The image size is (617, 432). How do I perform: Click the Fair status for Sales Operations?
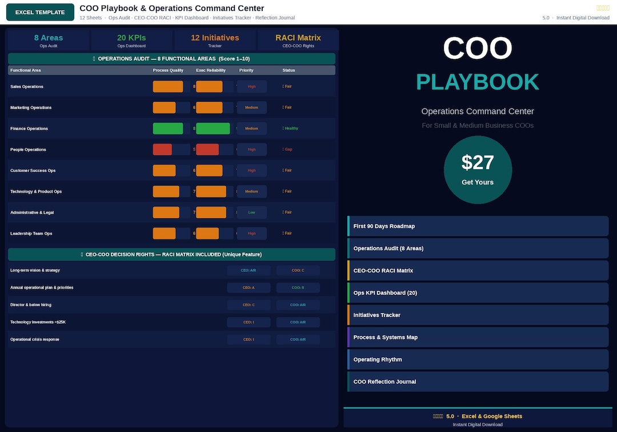[x=287, y=86]
